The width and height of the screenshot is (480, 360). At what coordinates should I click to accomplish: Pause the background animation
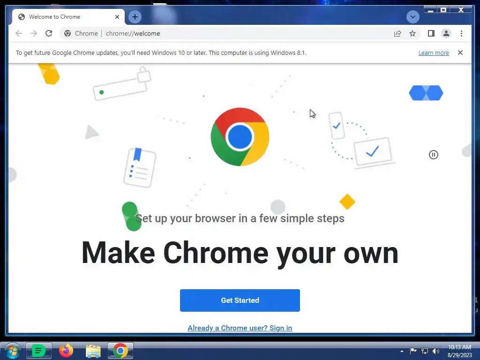(x=433, y=155)
